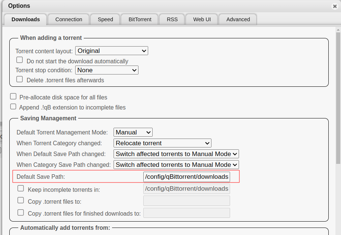This screenshot has height=235, width=341.
Task: Enable Do not start download automatically
Action: tap(20, 60)
